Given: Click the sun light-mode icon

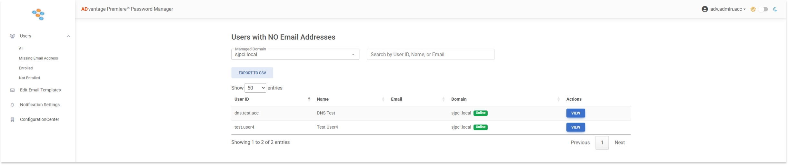Looking at the screenshot, I should (x=753, y=9).
